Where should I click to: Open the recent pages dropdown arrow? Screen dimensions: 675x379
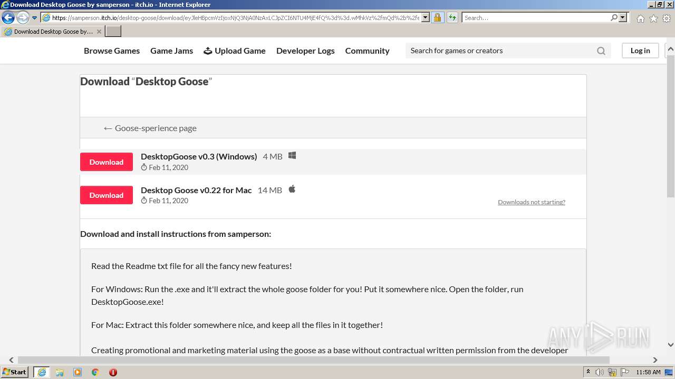(x=35, y=18)
